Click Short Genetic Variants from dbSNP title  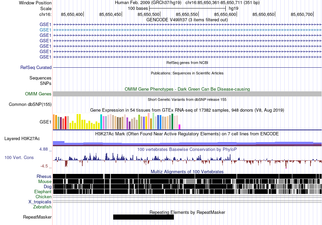point(187,99)
